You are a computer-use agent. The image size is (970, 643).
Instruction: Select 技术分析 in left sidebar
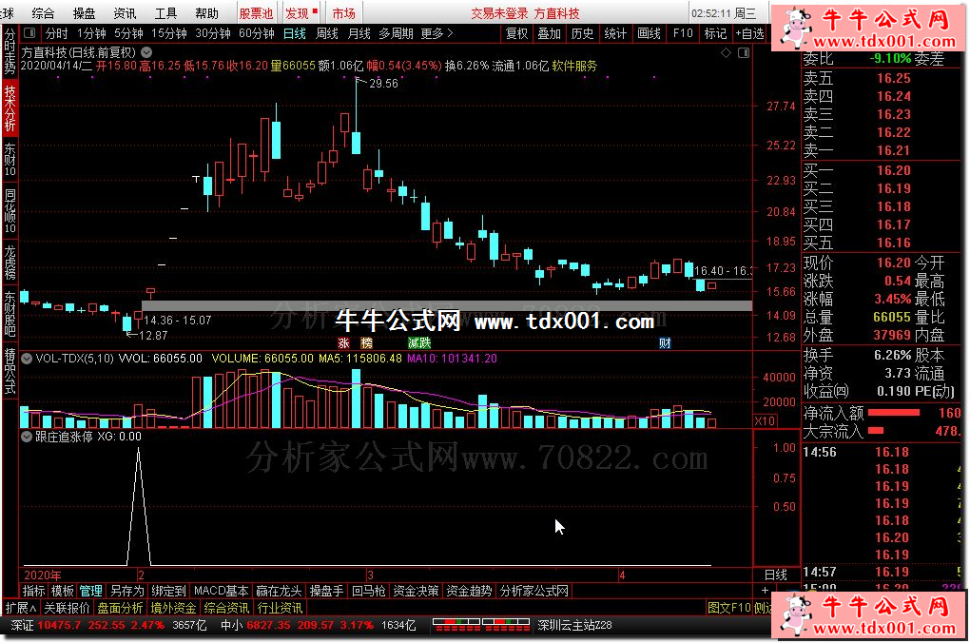10,107
